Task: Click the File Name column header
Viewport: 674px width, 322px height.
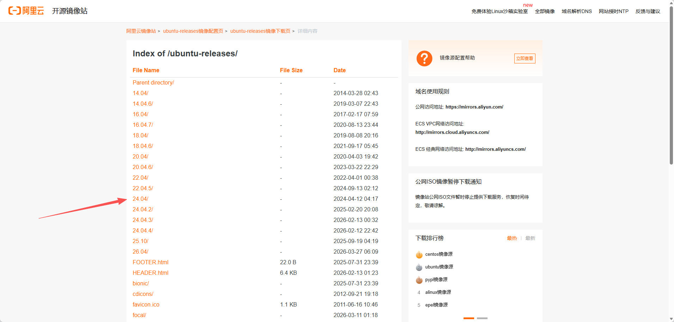Action: 146,70
